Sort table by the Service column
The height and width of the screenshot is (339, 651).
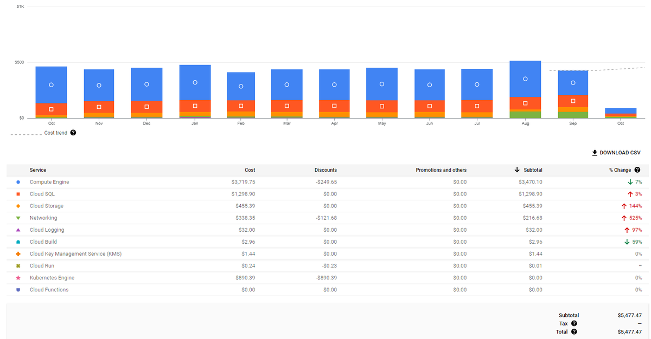coord(38,170)
